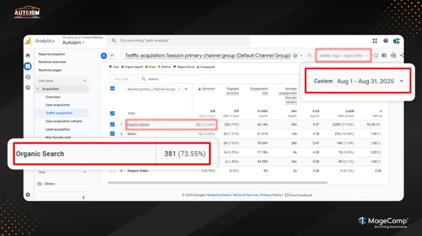The image size is (422, 236).
Task: Click the compare columns icon in report toolbar
Action: pyautogui.click(x=384, y=56)
